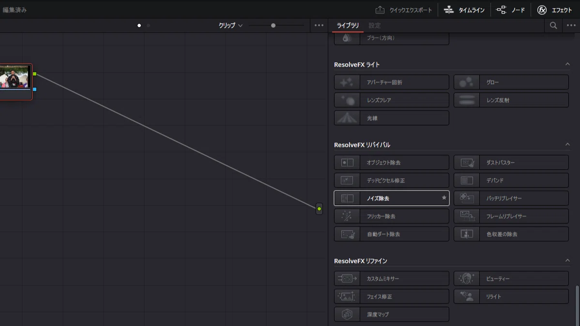This screenshot has width=580, height=326.
Task: Click the Light Rays (光線) icon
Action: (347, 118)
